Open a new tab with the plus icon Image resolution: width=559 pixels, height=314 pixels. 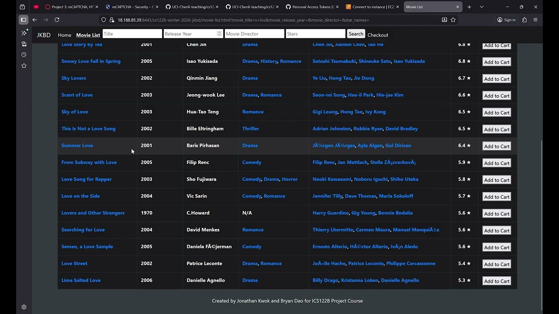point(469,7)
